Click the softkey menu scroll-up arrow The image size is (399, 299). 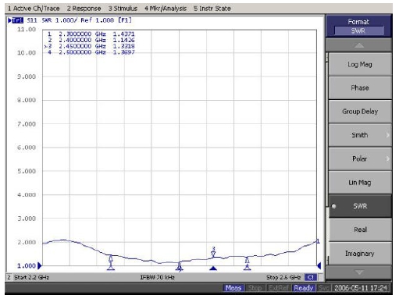pos(358,45)
